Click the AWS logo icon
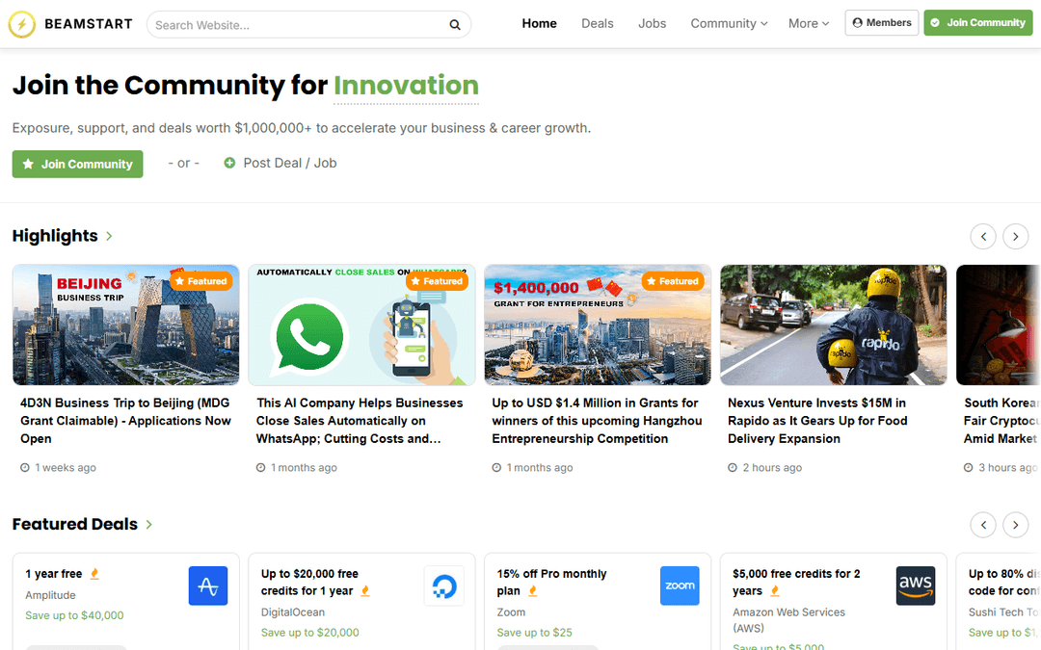The image size is (1041, 650). point(916,585)
